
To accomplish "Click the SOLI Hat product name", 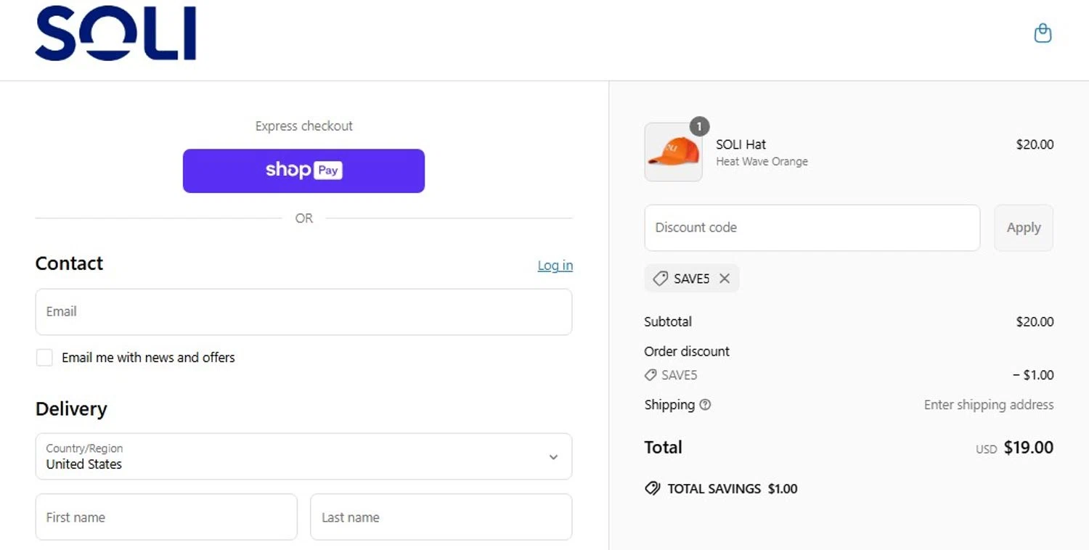I will pyautogui.click(x=741, y=144).
